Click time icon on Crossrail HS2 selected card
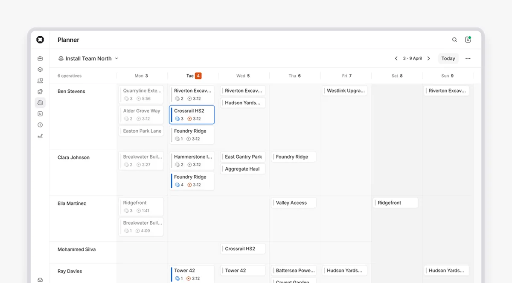The height and width of the screenshot is (283, 512). coord(189,119)
